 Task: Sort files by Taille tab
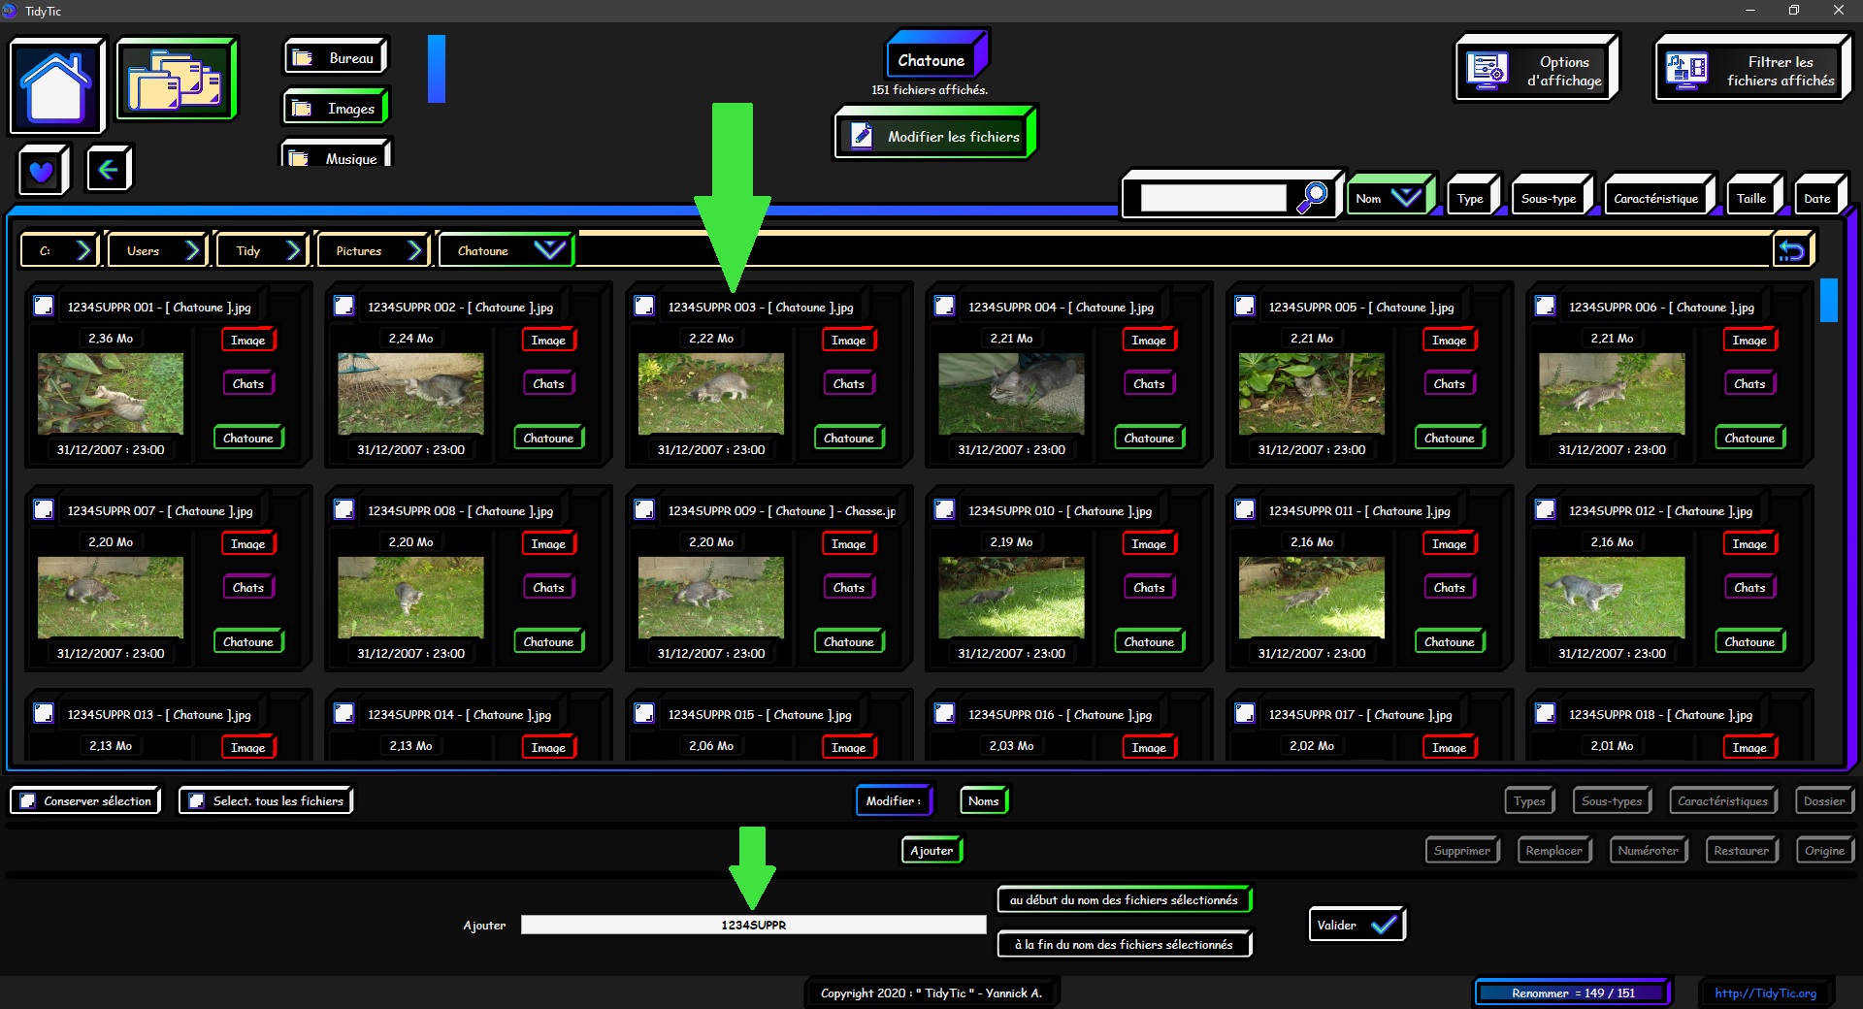tap(1750, 199)
